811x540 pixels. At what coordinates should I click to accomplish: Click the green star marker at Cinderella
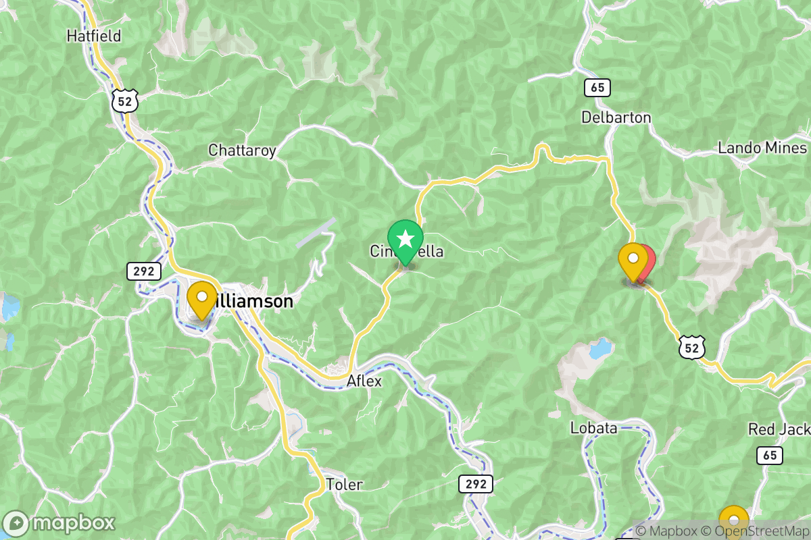click(405, 242)
